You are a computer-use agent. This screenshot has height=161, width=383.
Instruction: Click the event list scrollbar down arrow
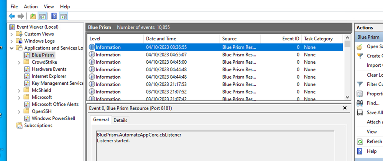click(x=347, y=97)
